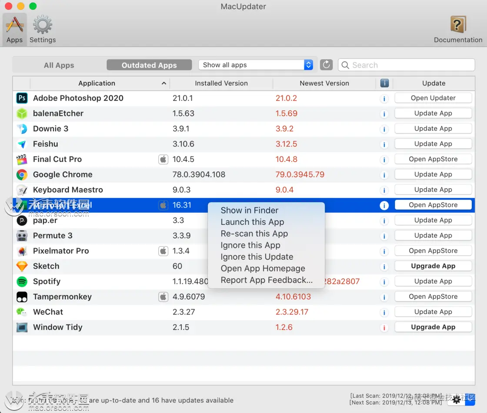487x413 pixels.
Task: Open info for Google Chrome update
Action: 384,175
